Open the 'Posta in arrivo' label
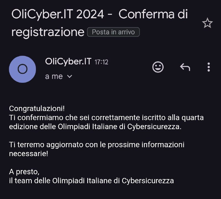221x199 pixels. (x=113, y=32)
